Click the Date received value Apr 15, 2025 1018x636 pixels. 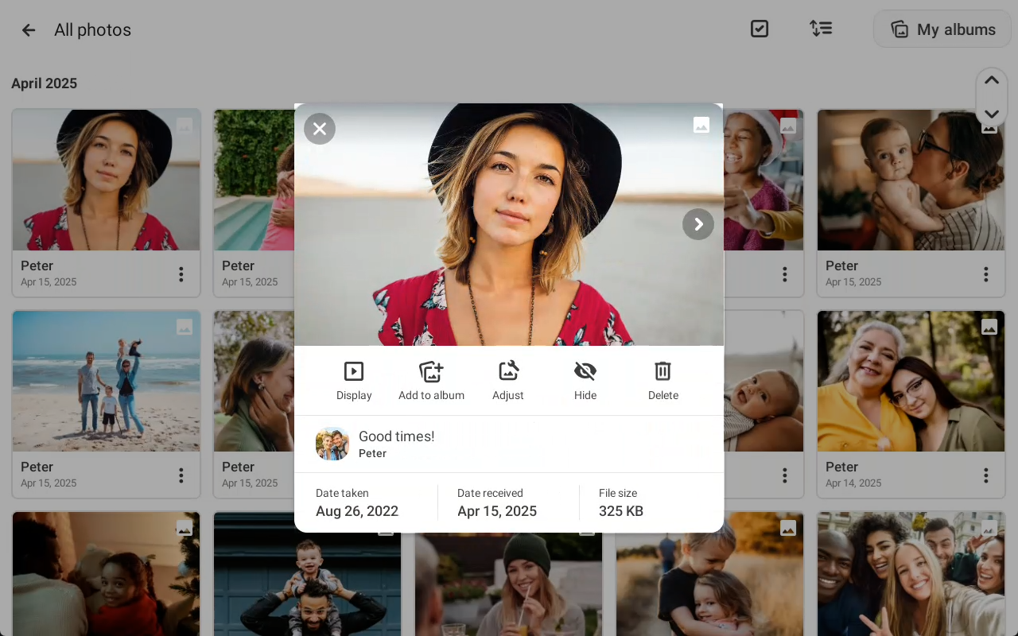(497, 511)
